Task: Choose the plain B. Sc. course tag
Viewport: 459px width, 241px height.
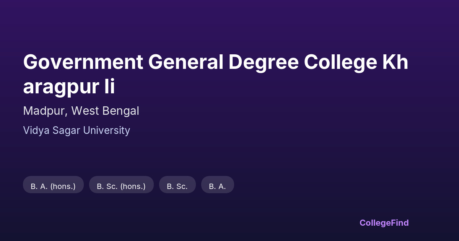Action: pyautogui.click(x=177, y=186)
